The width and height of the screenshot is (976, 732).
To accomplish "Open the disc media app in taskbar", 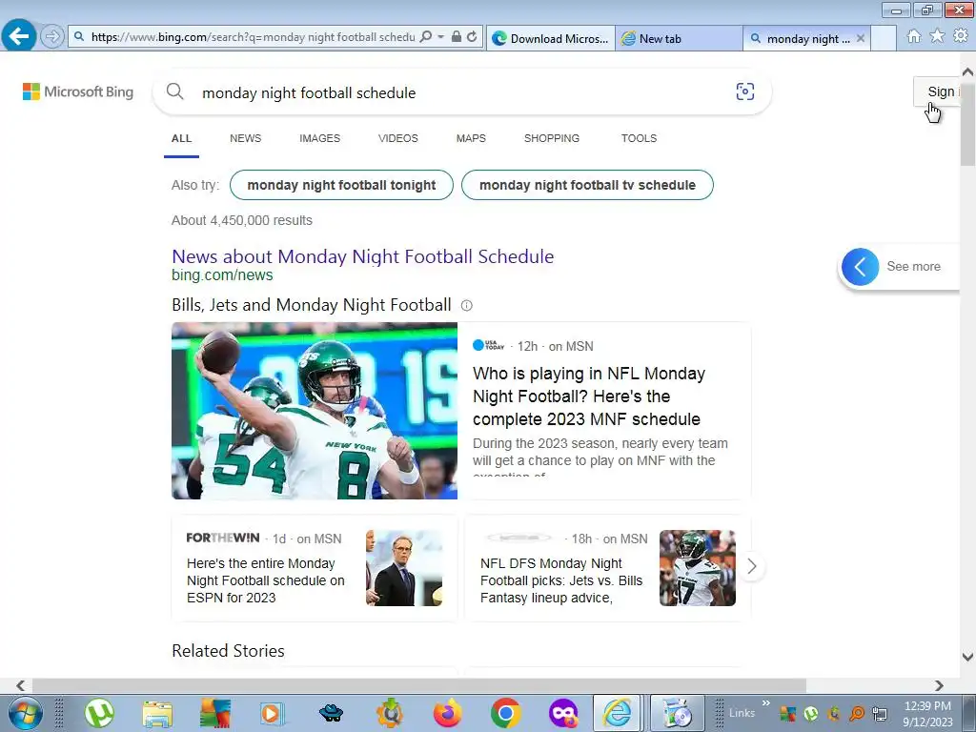I will 678,713.
